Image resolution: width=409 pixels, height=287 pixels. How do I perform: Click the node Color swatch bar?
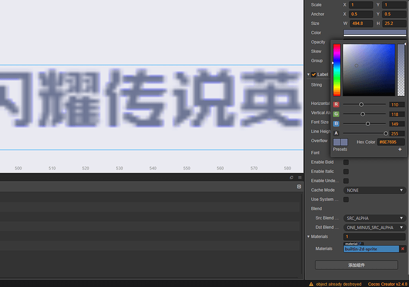tap(375, 33)
